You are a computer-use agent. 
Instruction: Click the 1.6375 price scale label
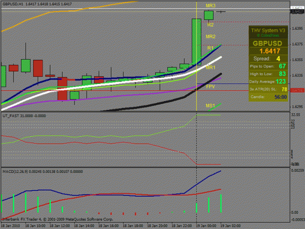pyautogui.click(x=297, y=44)
